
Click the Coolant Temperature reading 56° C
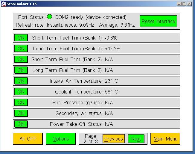pyautogui.click(x=112, y=92)
